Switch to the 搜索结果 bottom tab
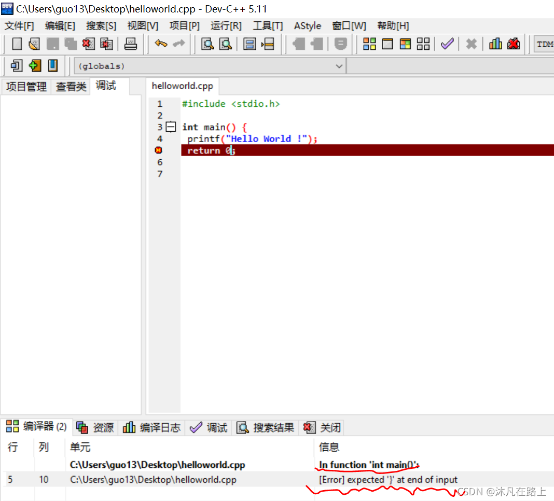The image size is (554, 501). (266, 427)
